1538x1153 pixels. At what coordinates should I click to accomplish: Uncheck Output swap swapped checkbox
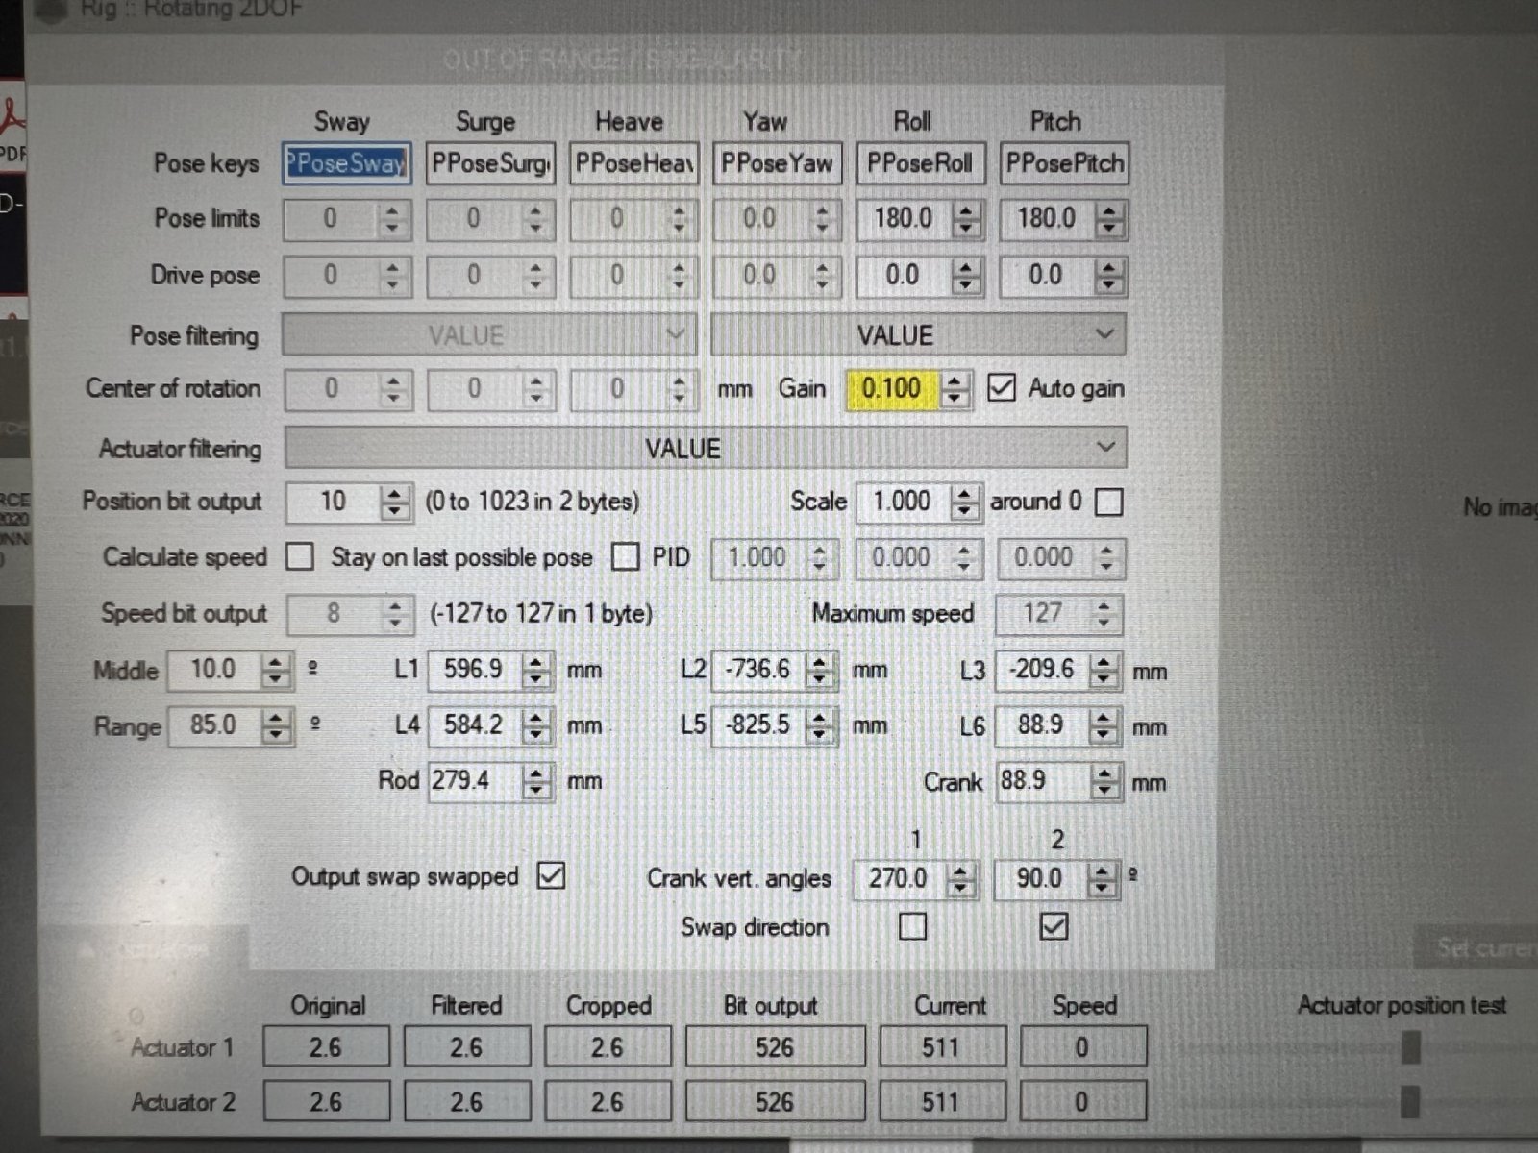[x=551, y=875]
